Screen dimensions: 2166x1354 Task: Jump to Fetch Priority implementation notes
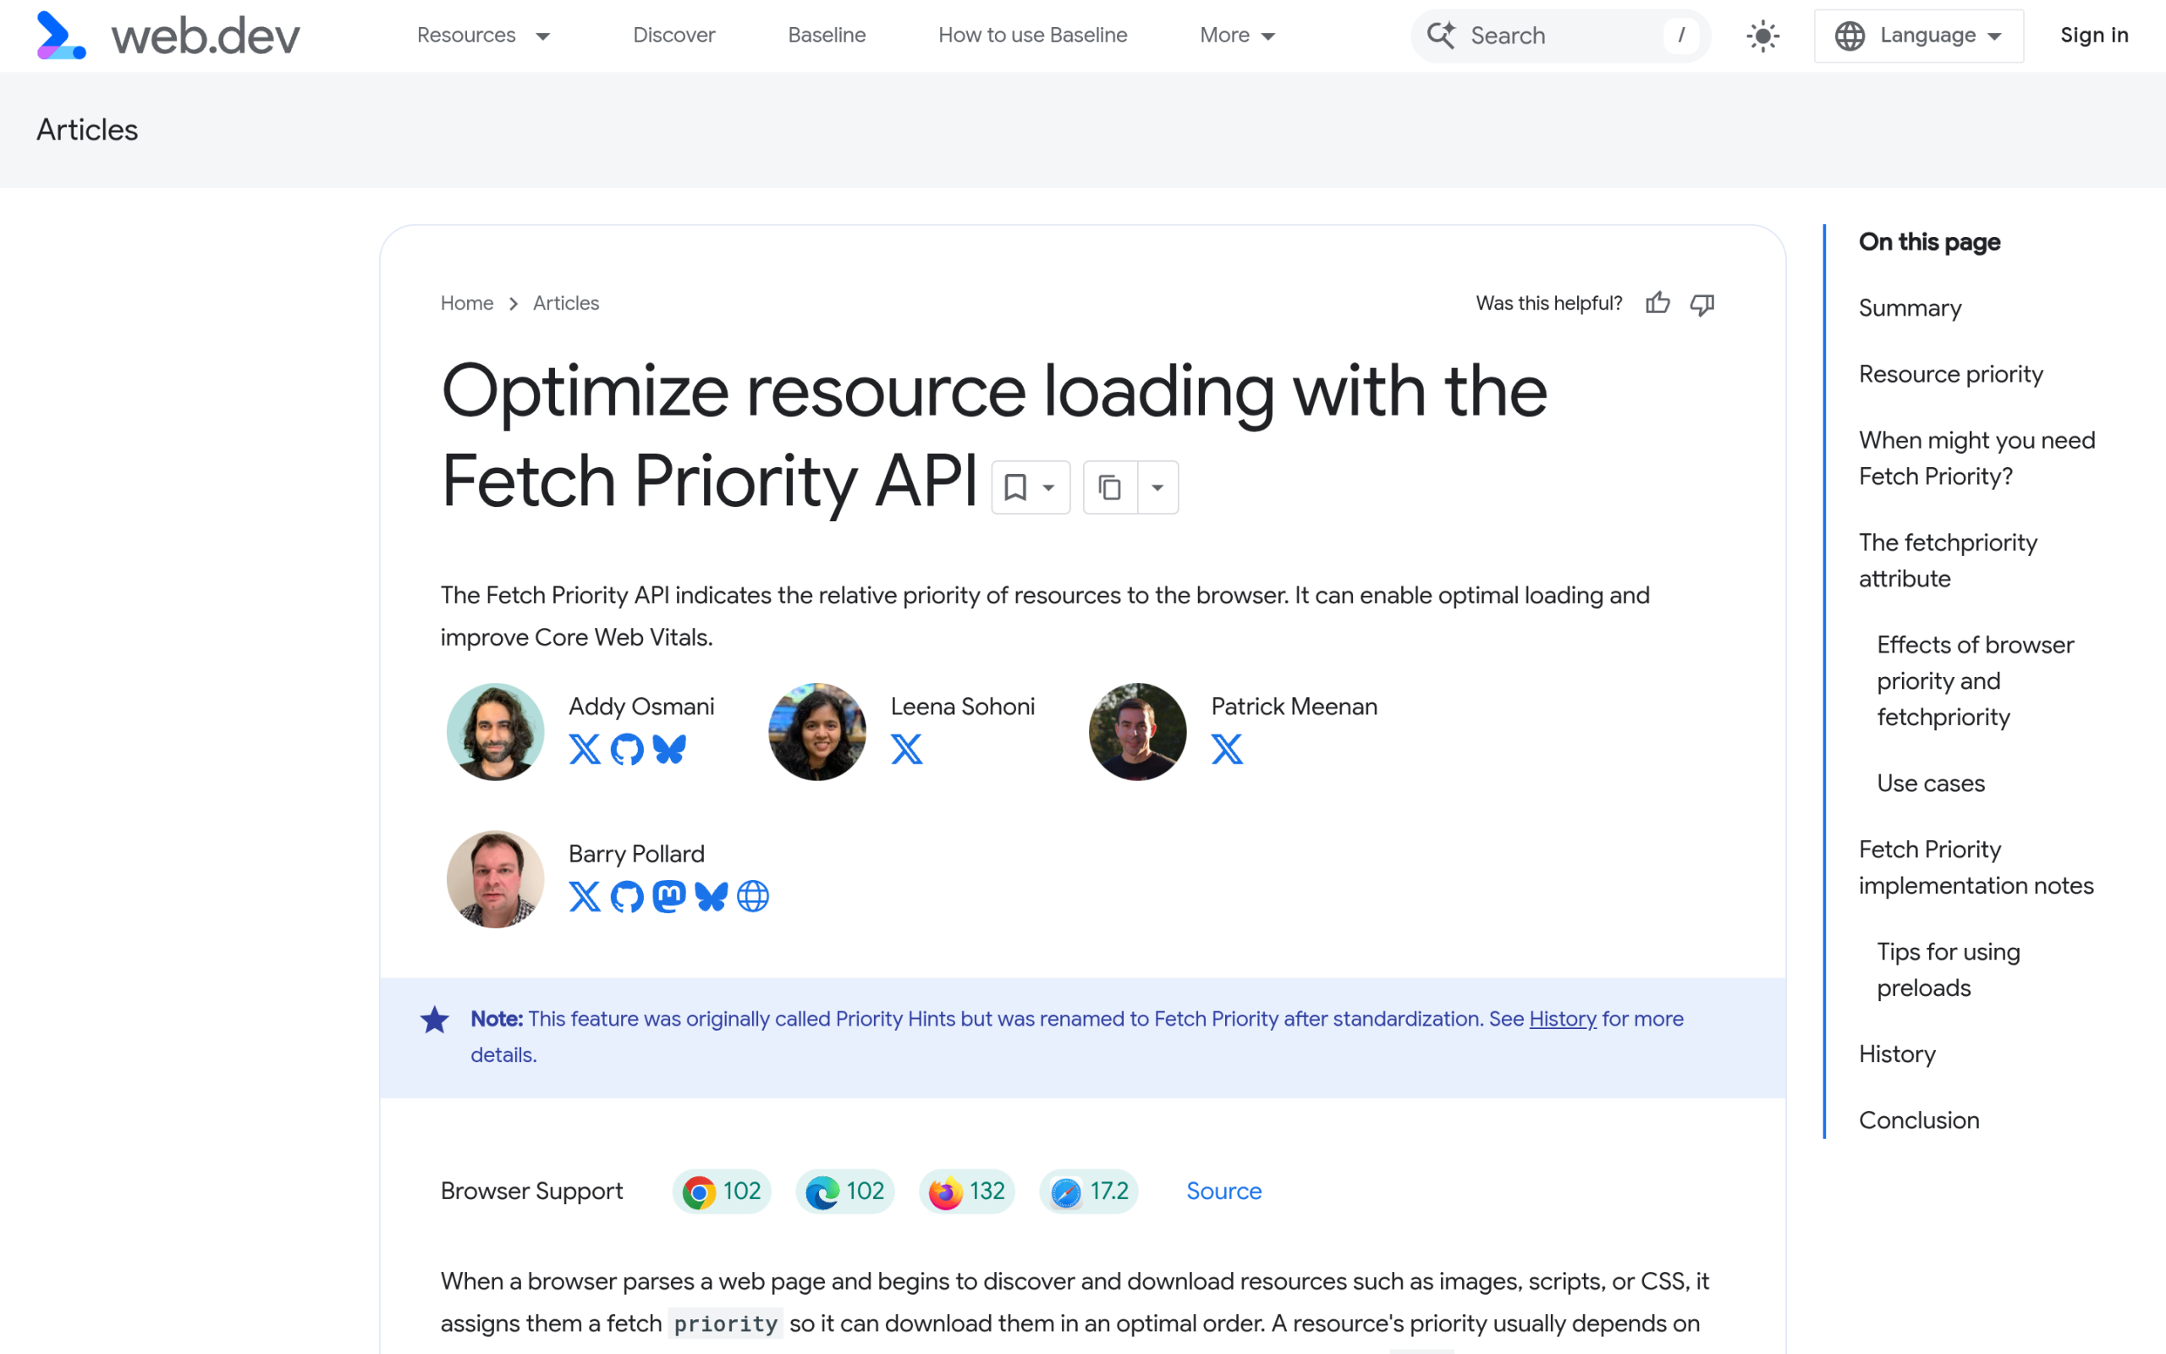[x=1976, y=867]
